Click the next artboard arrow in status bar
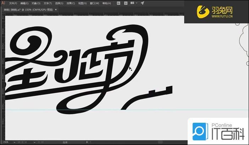This screenshot has width=249, height=145. 38,142
